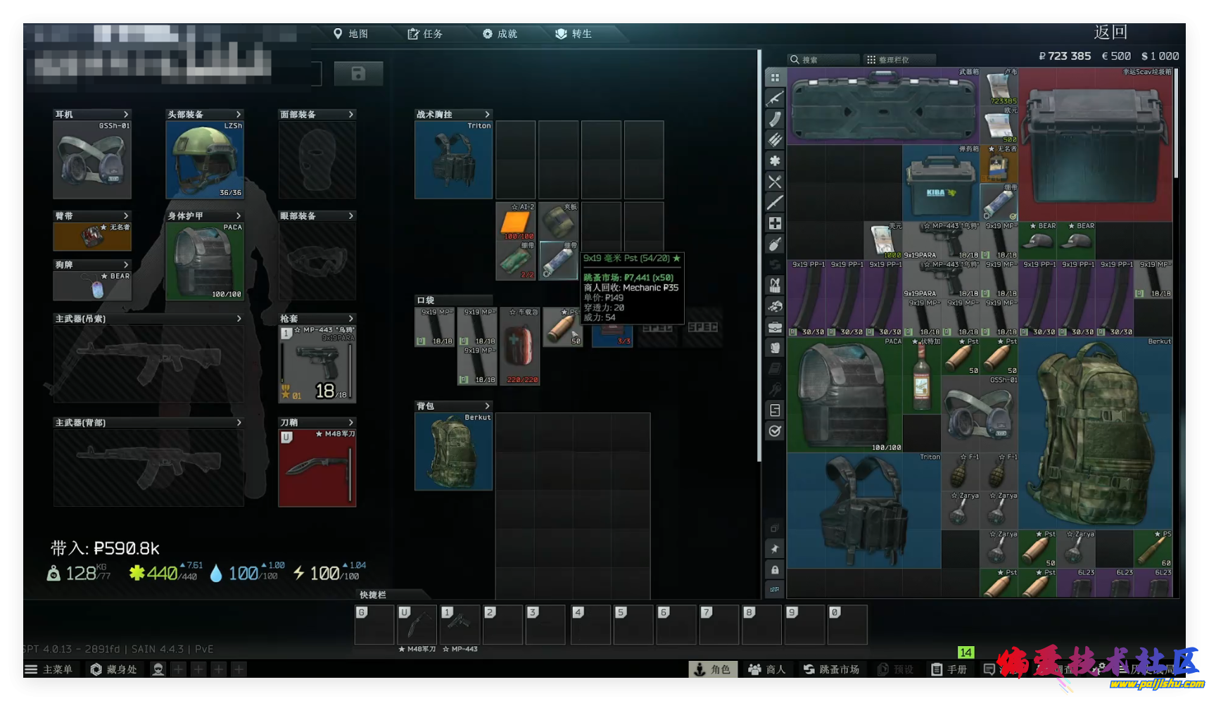Filter stash by ammo rounds icon

click(775, 140)
